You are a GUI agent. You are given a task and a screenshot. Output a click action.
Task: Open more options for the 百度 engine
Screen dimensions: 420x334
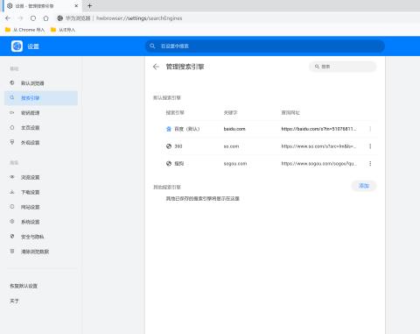[370, 129]
